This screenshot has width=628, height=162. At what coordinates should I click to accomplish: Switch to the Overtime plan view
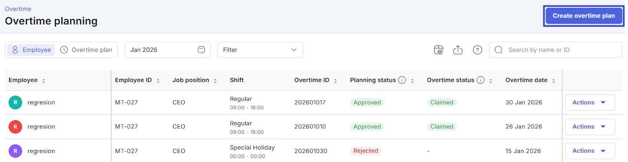coord(86,50)
